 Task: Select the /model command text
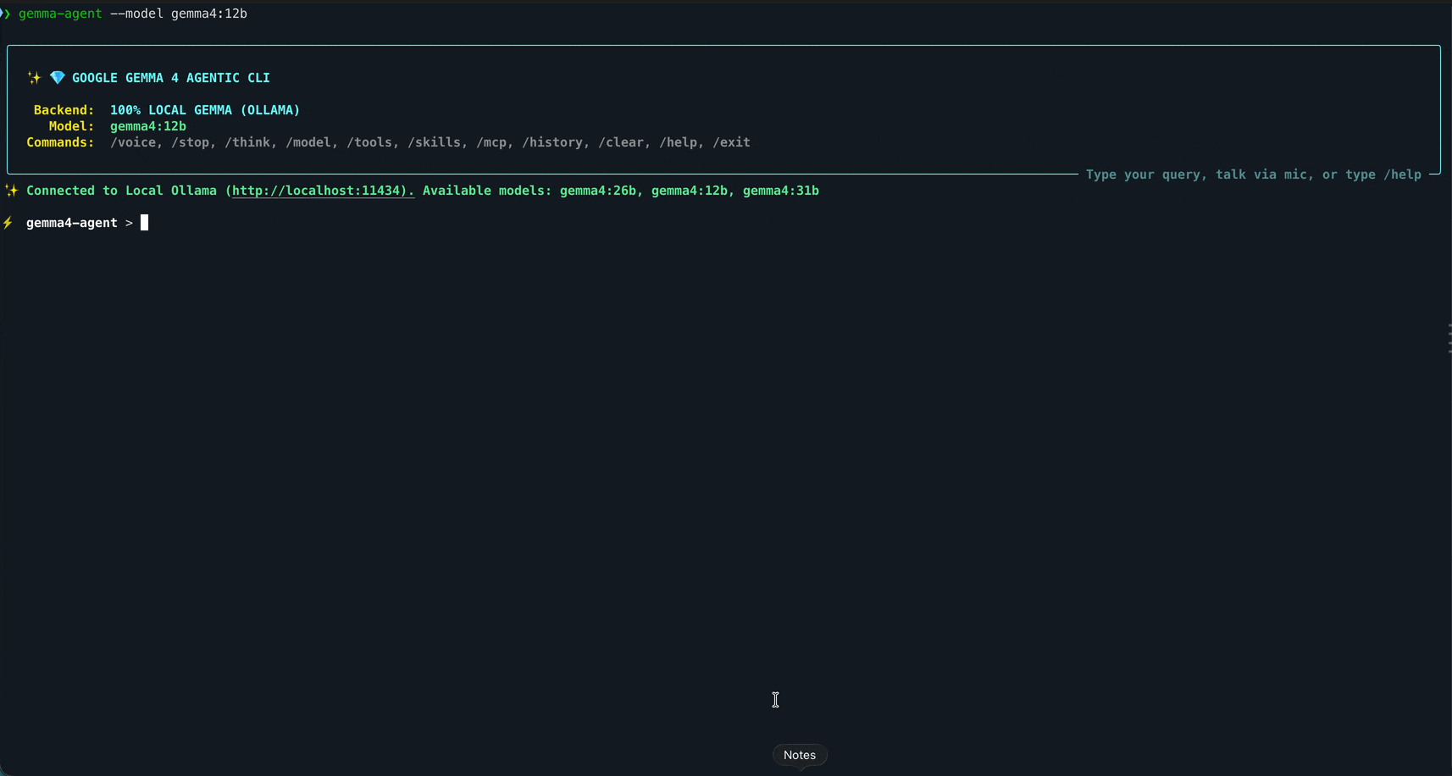(308, 142)
